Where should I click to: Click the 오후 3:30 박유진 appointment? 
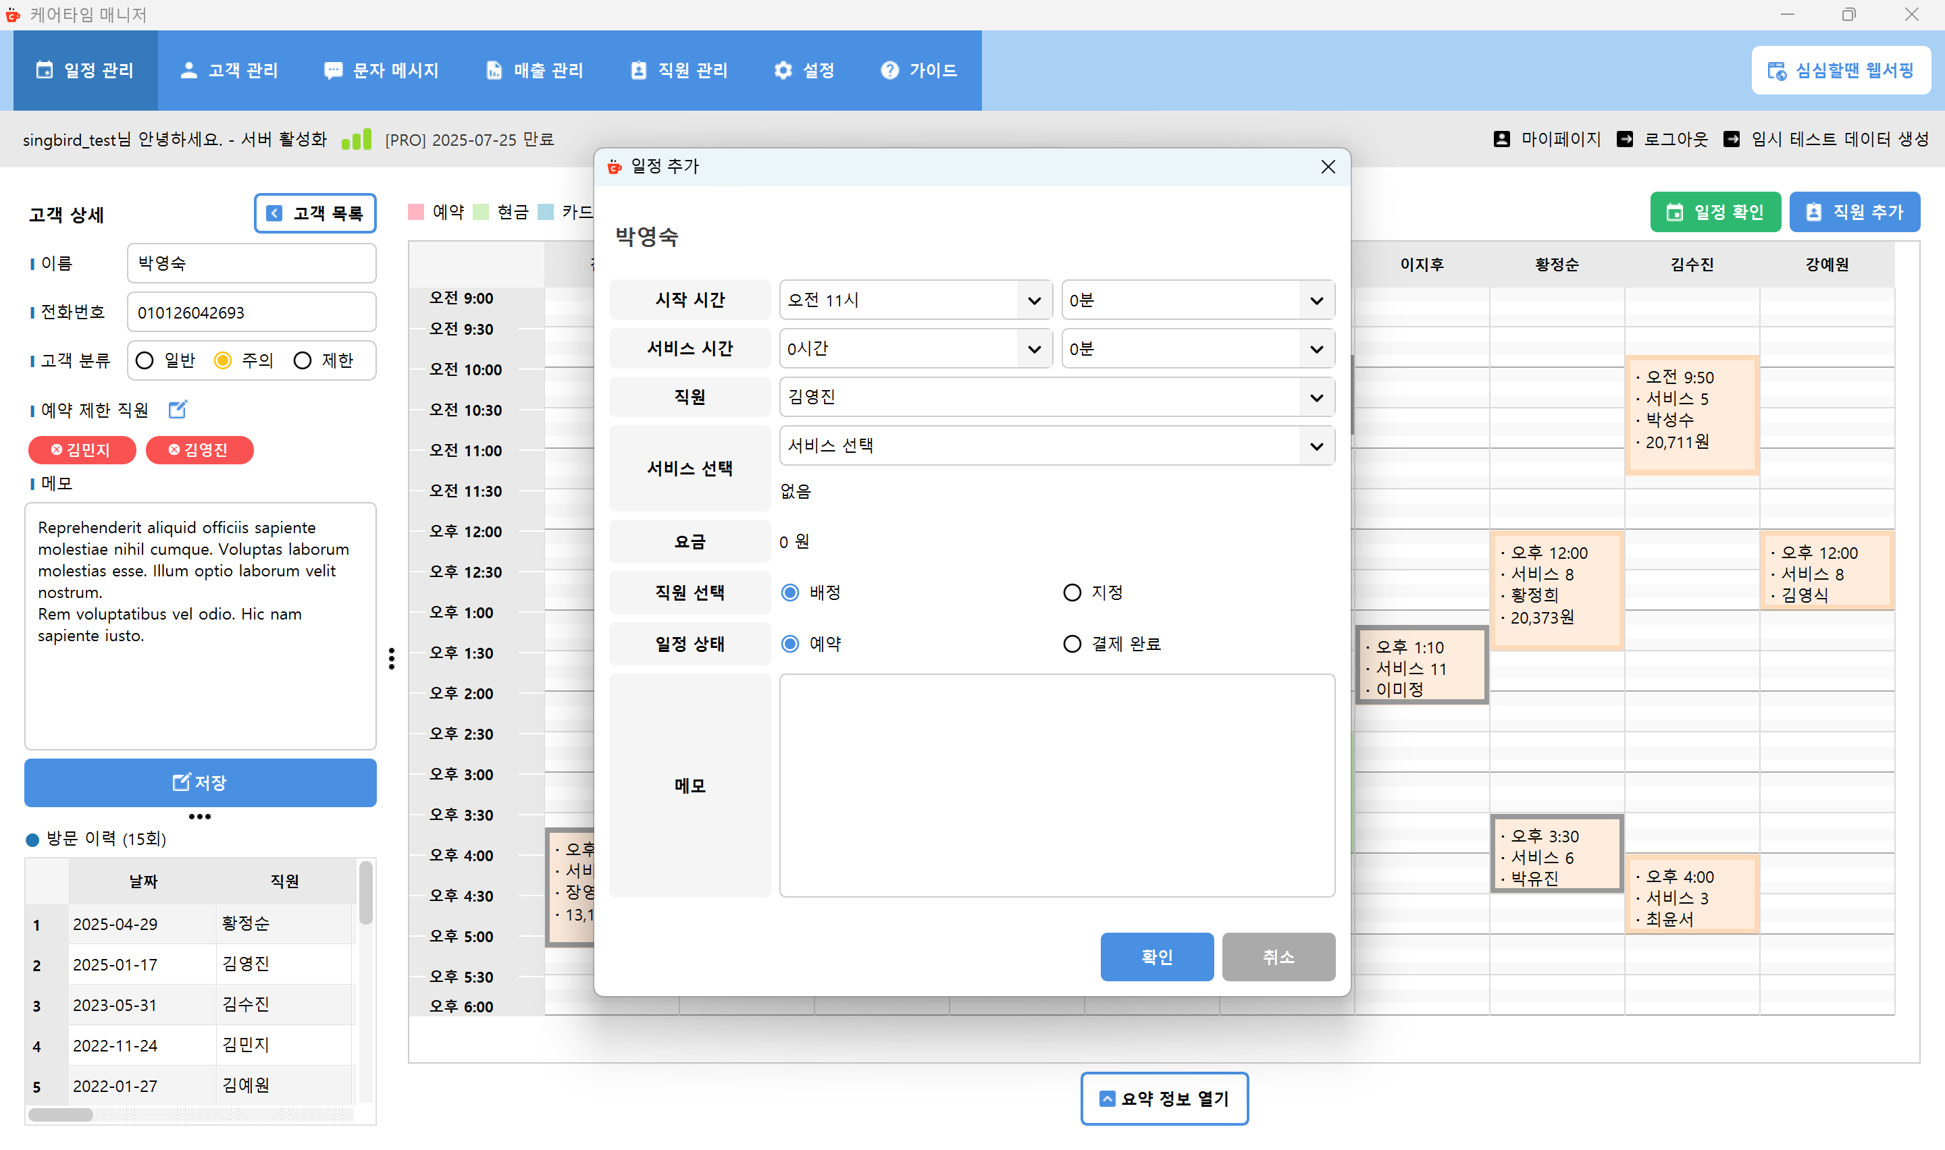(1557, 853)
